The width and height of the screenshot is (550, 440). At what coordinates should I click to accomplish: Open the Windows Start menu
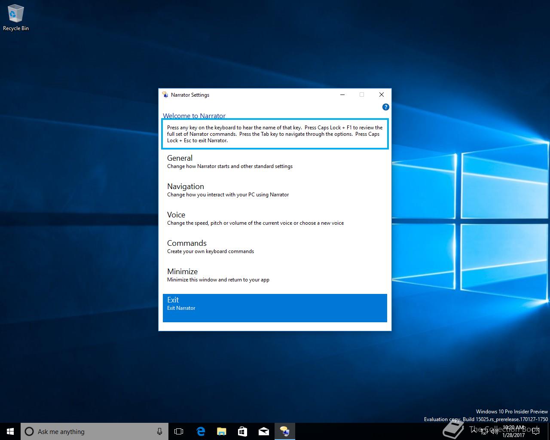coord(10,431)
